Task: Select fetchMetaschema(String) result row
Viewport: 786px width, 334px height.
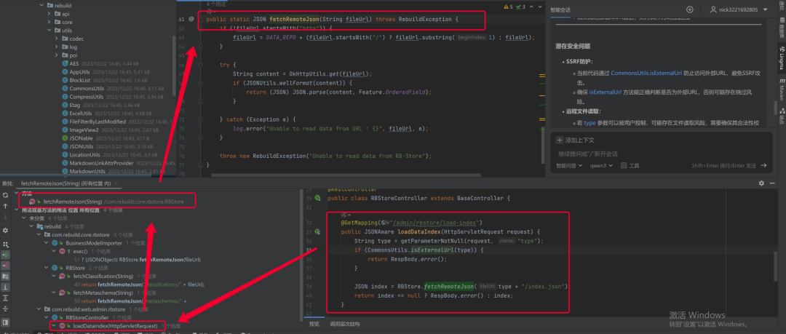Action: 103,293
